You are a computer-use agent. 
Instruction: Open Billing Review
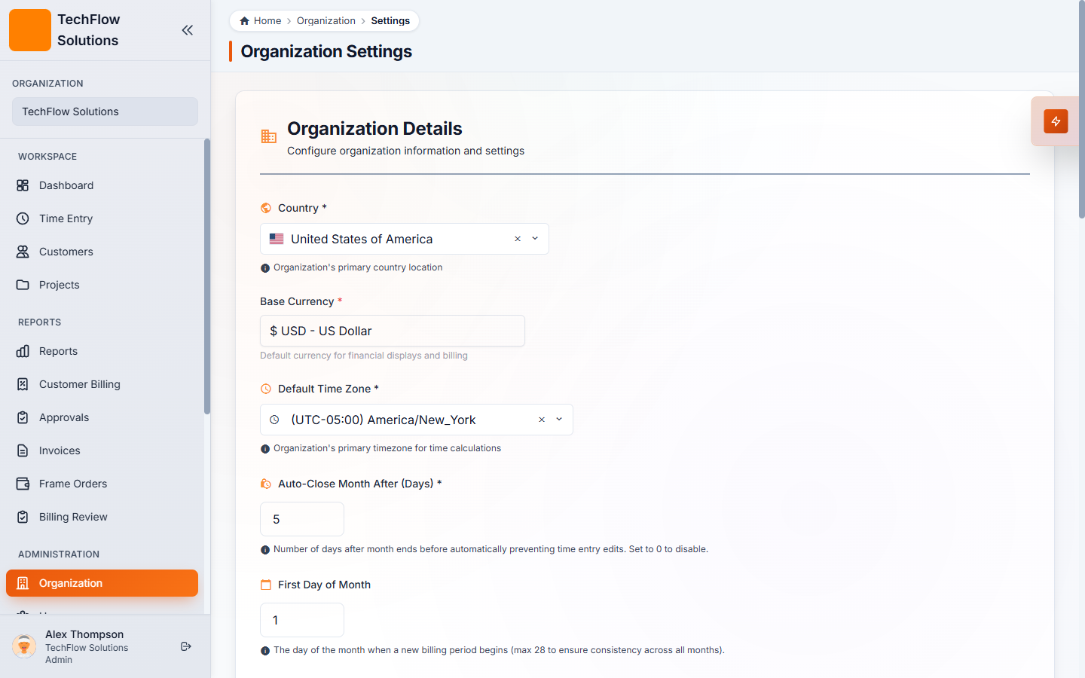pyautogui.click(x=102, y=517)
